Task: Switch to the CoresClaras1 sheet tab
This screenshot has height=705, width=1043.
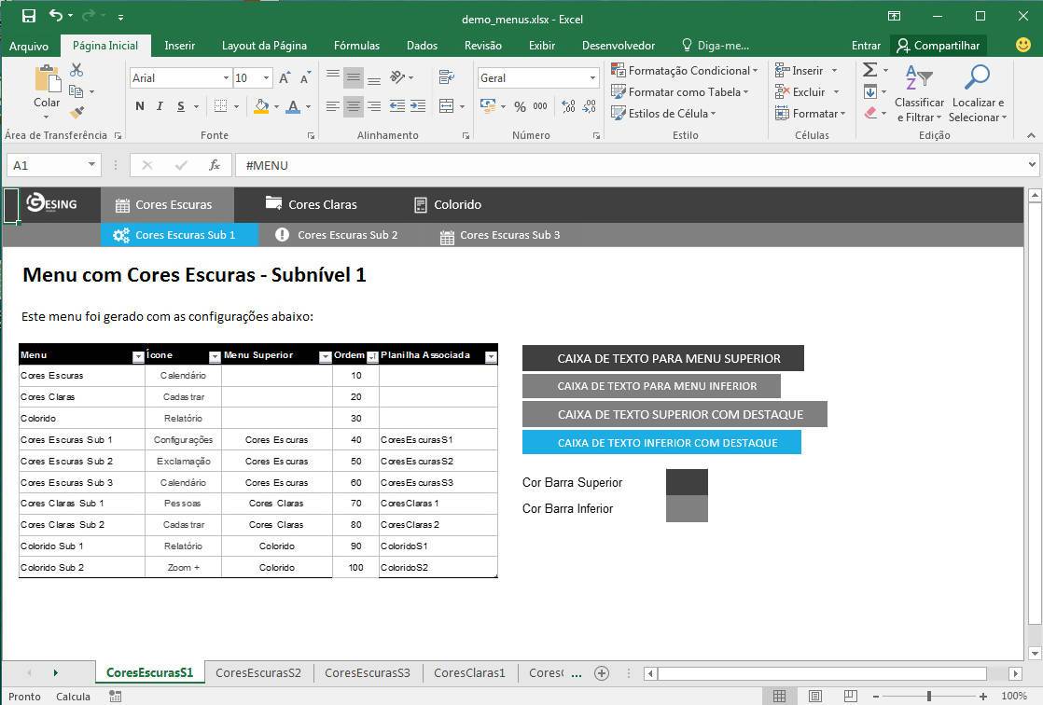Action: click(469, 672)
